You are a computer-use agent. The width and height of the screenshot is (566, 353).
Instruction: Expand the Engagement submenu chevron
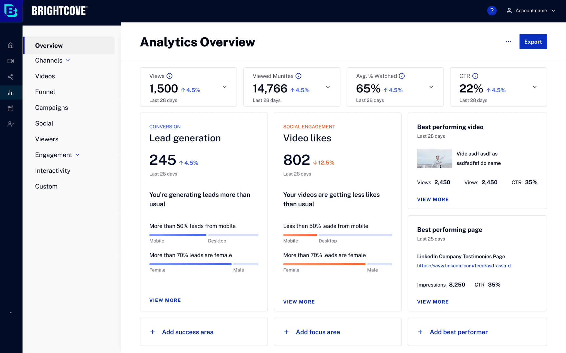click(78, 155)
